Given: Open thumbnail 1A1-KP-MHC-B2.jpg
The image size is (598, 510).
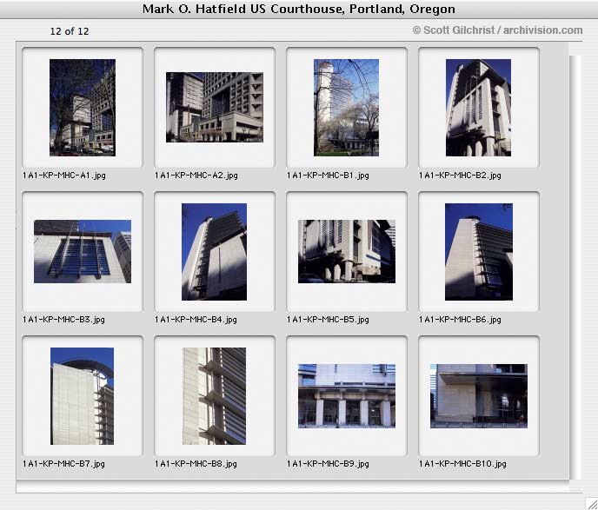Looking at the screenshot, I should [478, 108].
